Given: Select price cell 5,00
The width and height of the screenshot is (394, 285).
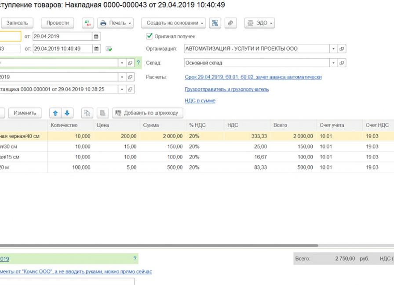Looking at the screenshot, I should point(117,167).
